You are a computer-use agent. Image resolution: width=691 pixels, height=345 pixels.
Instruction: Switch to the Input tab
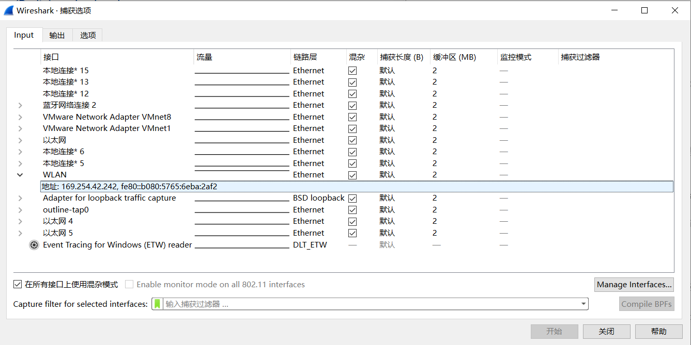[x=24, y=35]
